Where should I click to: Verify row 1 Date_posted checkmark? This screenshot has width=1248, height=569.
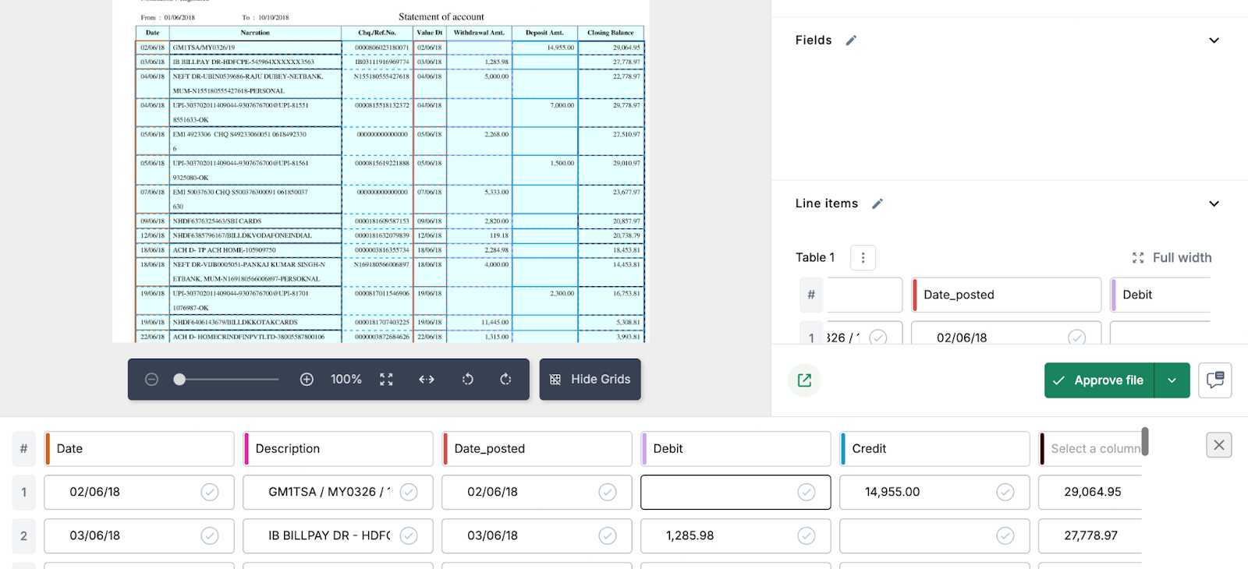click(x=608, y=492)
